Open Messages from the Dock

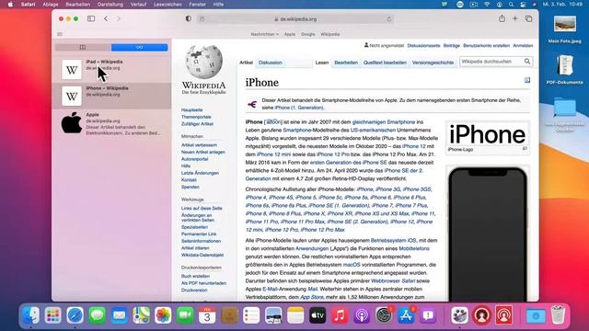97,315
